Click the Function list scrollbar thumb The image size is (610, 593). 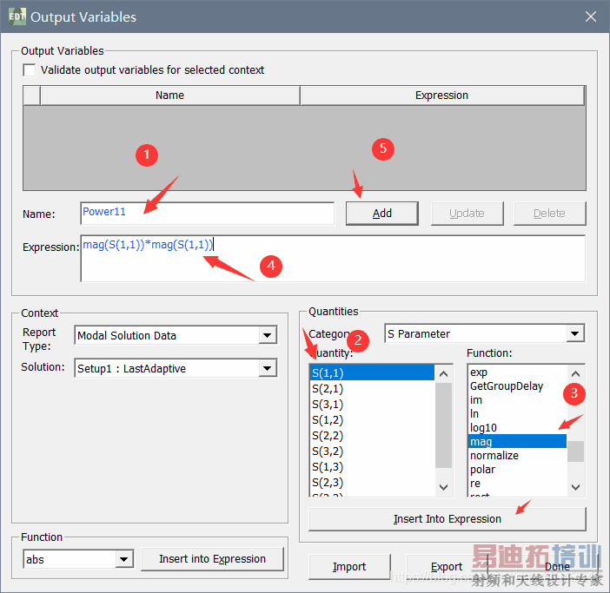coord(576,451)
